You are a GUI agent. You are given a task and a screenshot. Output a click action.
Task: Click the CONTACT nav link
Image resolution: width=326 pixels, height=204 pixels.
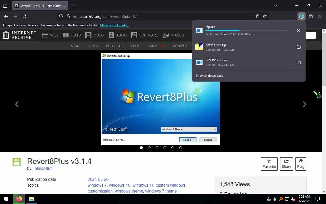pyautogui.click(x=180, y=46)
